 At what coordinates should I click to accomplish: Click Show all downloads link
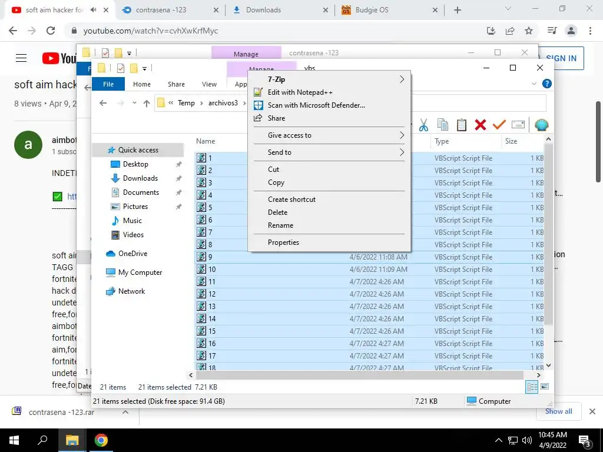558,411
